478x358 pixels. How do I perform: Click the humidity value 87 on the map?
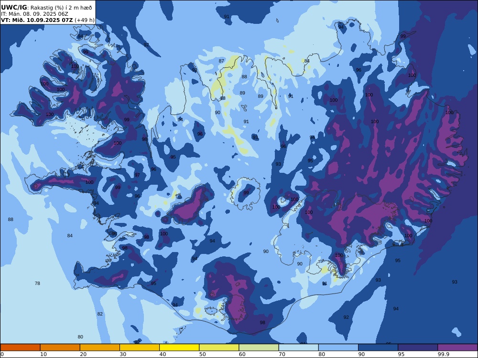(221, 61)
